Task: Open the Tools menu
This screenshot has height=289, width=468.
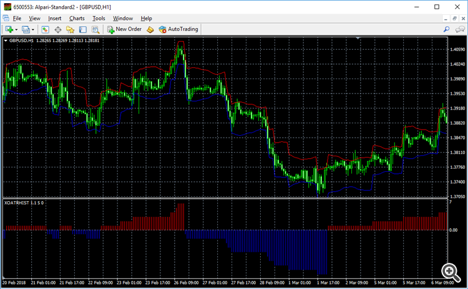Action: coord(99,18)
